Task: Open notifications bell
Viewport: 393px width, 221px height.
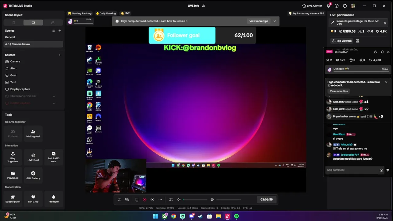Action: point(329,6)
